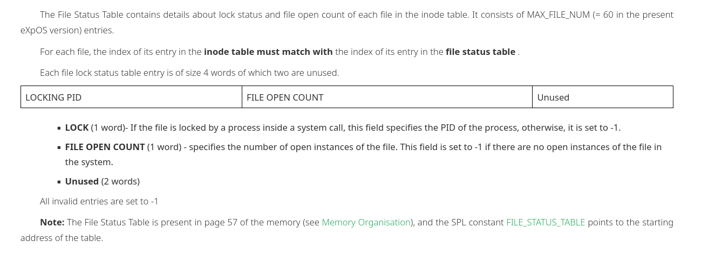Viewport: 715px width, 255px height.
Task: Click the bold "Note:" label
Action: (52, 222)
